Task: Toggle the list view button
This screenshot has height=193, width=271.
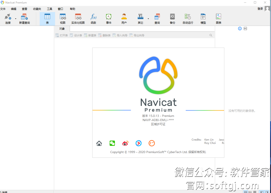Action: [x=250, y=192]
